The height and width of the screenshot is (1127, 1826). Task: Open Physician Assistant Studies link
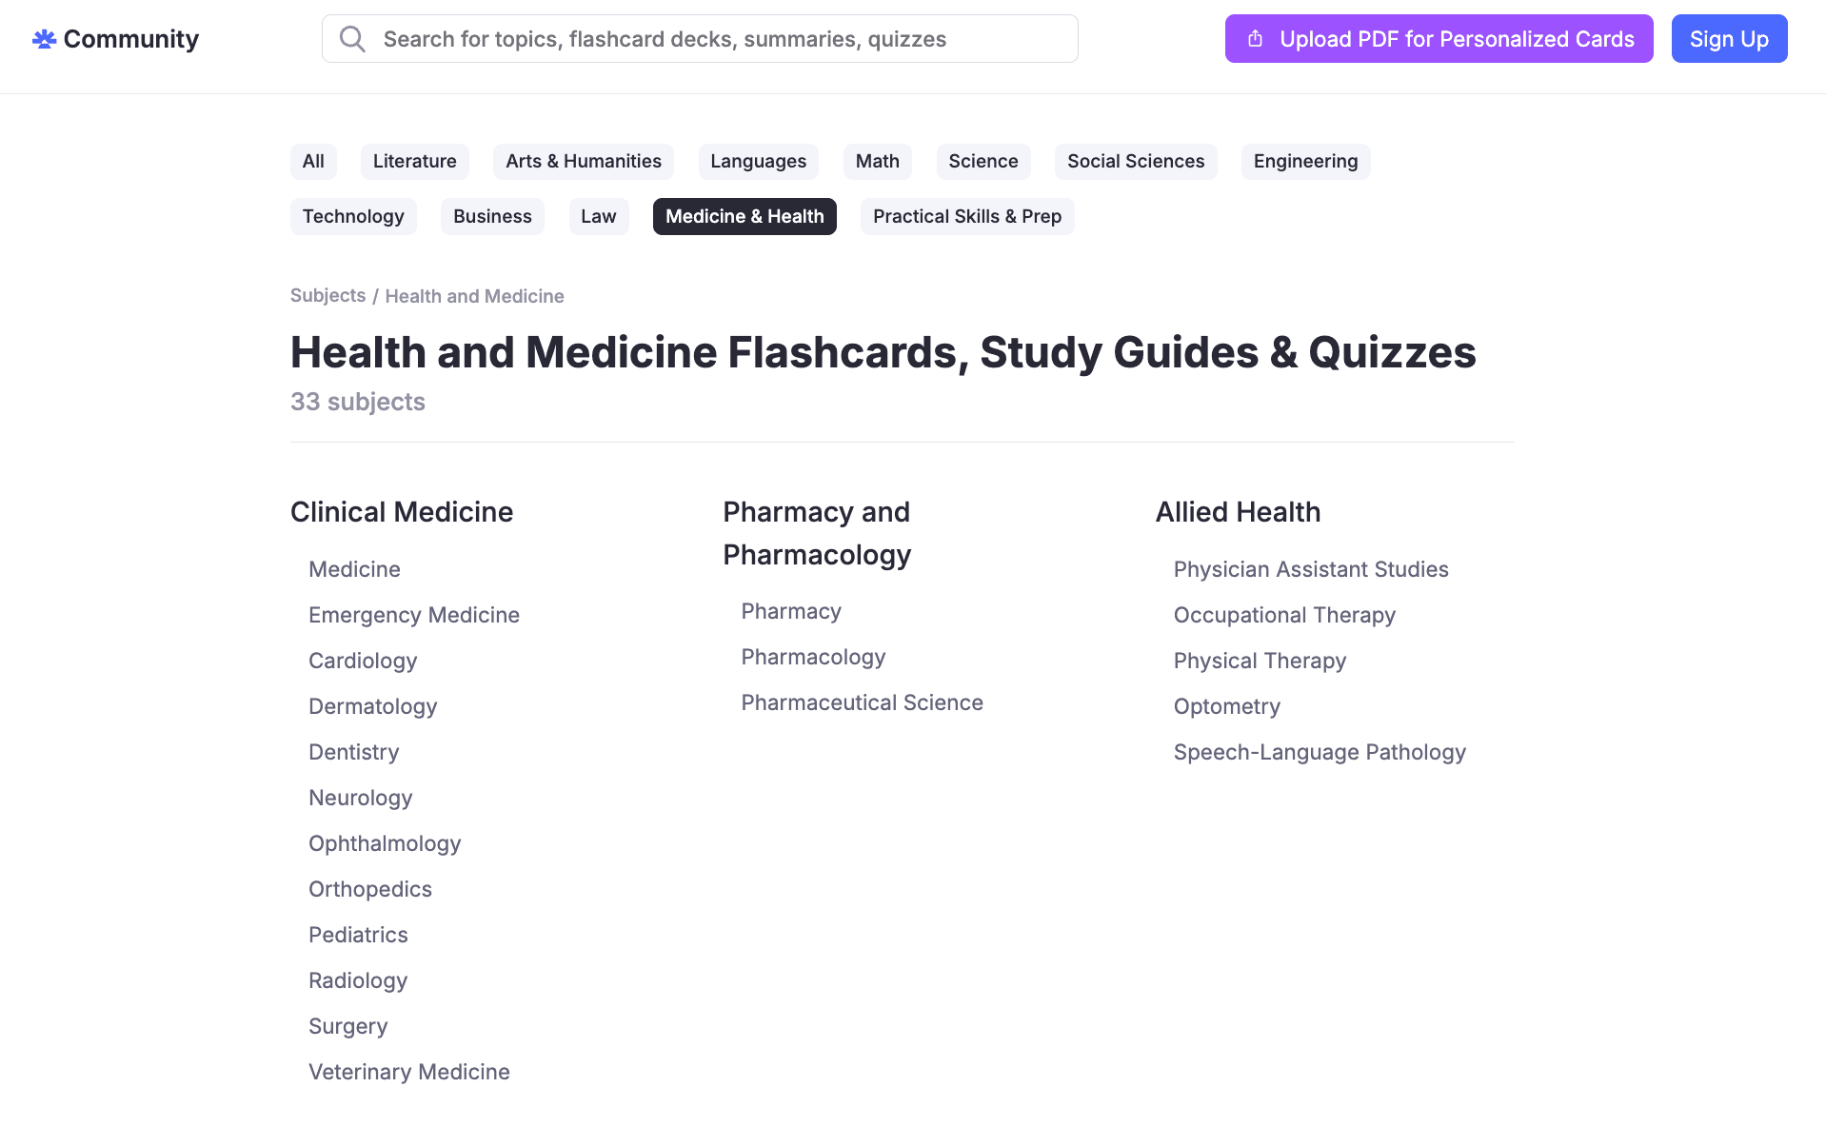[x=1311, y=569]
